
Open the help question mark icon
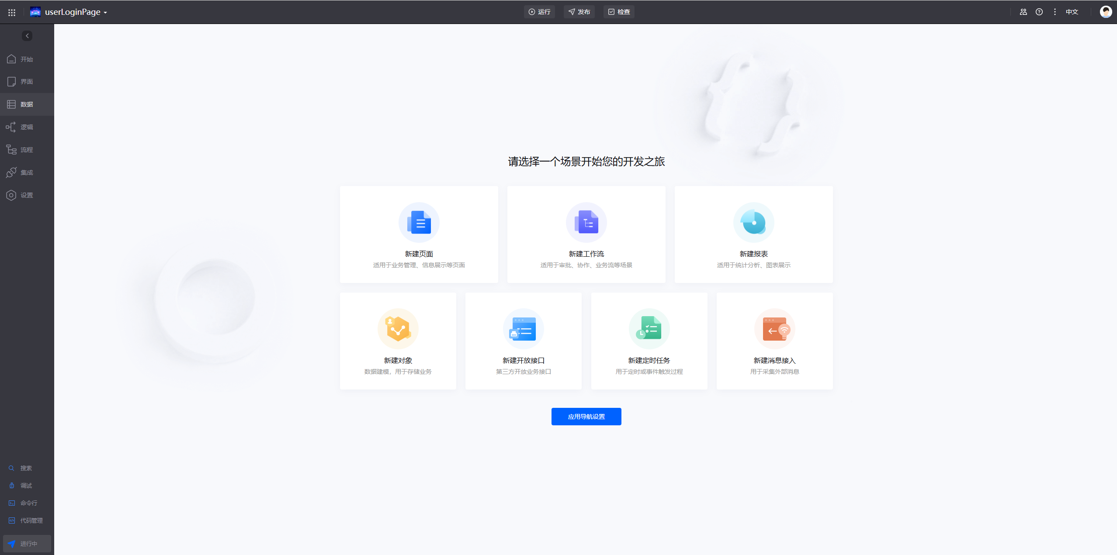1039,12
